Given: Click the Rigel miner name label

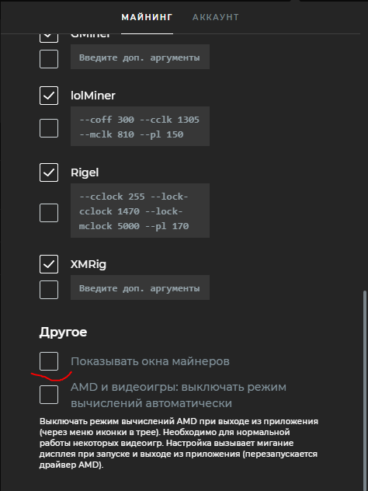Looking at the screenshot, I should pos(85,172).
